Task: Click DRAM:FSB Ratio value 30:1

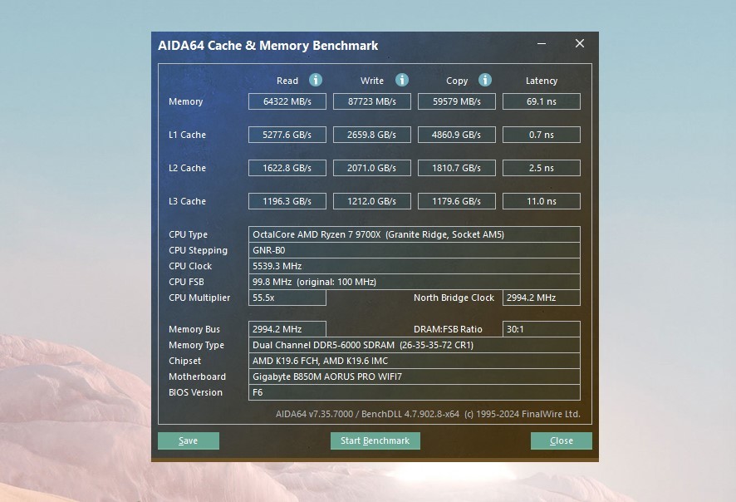Action: click(x=542, y=329)
